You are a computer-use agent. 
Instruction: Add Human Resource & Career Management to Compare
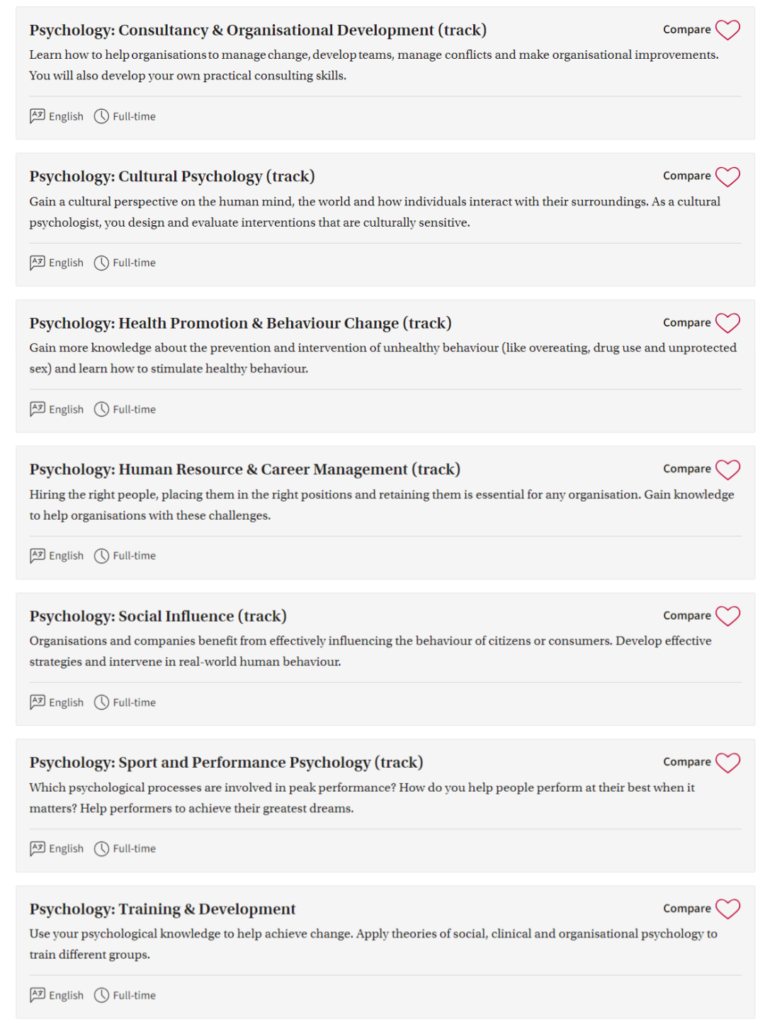coord(686,469)
